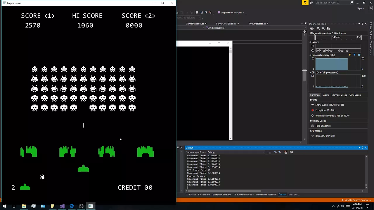Click the blue snapshot marker legend icon

pyautogui.click(x=354, y=55)
